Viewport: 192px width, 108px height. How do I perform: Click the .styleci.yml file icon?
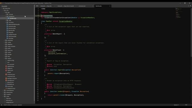point(6,70)
